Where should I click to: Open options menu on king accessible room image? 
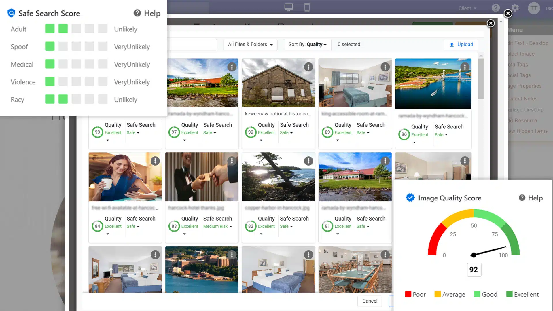coord(385,67)
